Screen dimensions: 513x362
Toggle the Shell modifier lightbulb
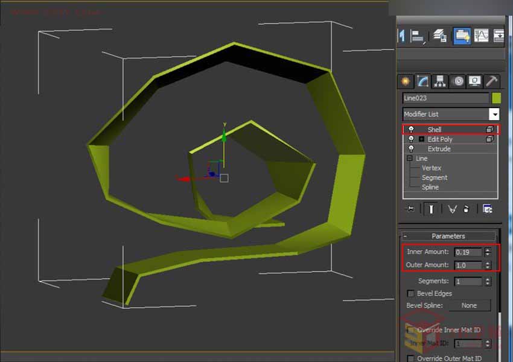click(x=411, y=130)
